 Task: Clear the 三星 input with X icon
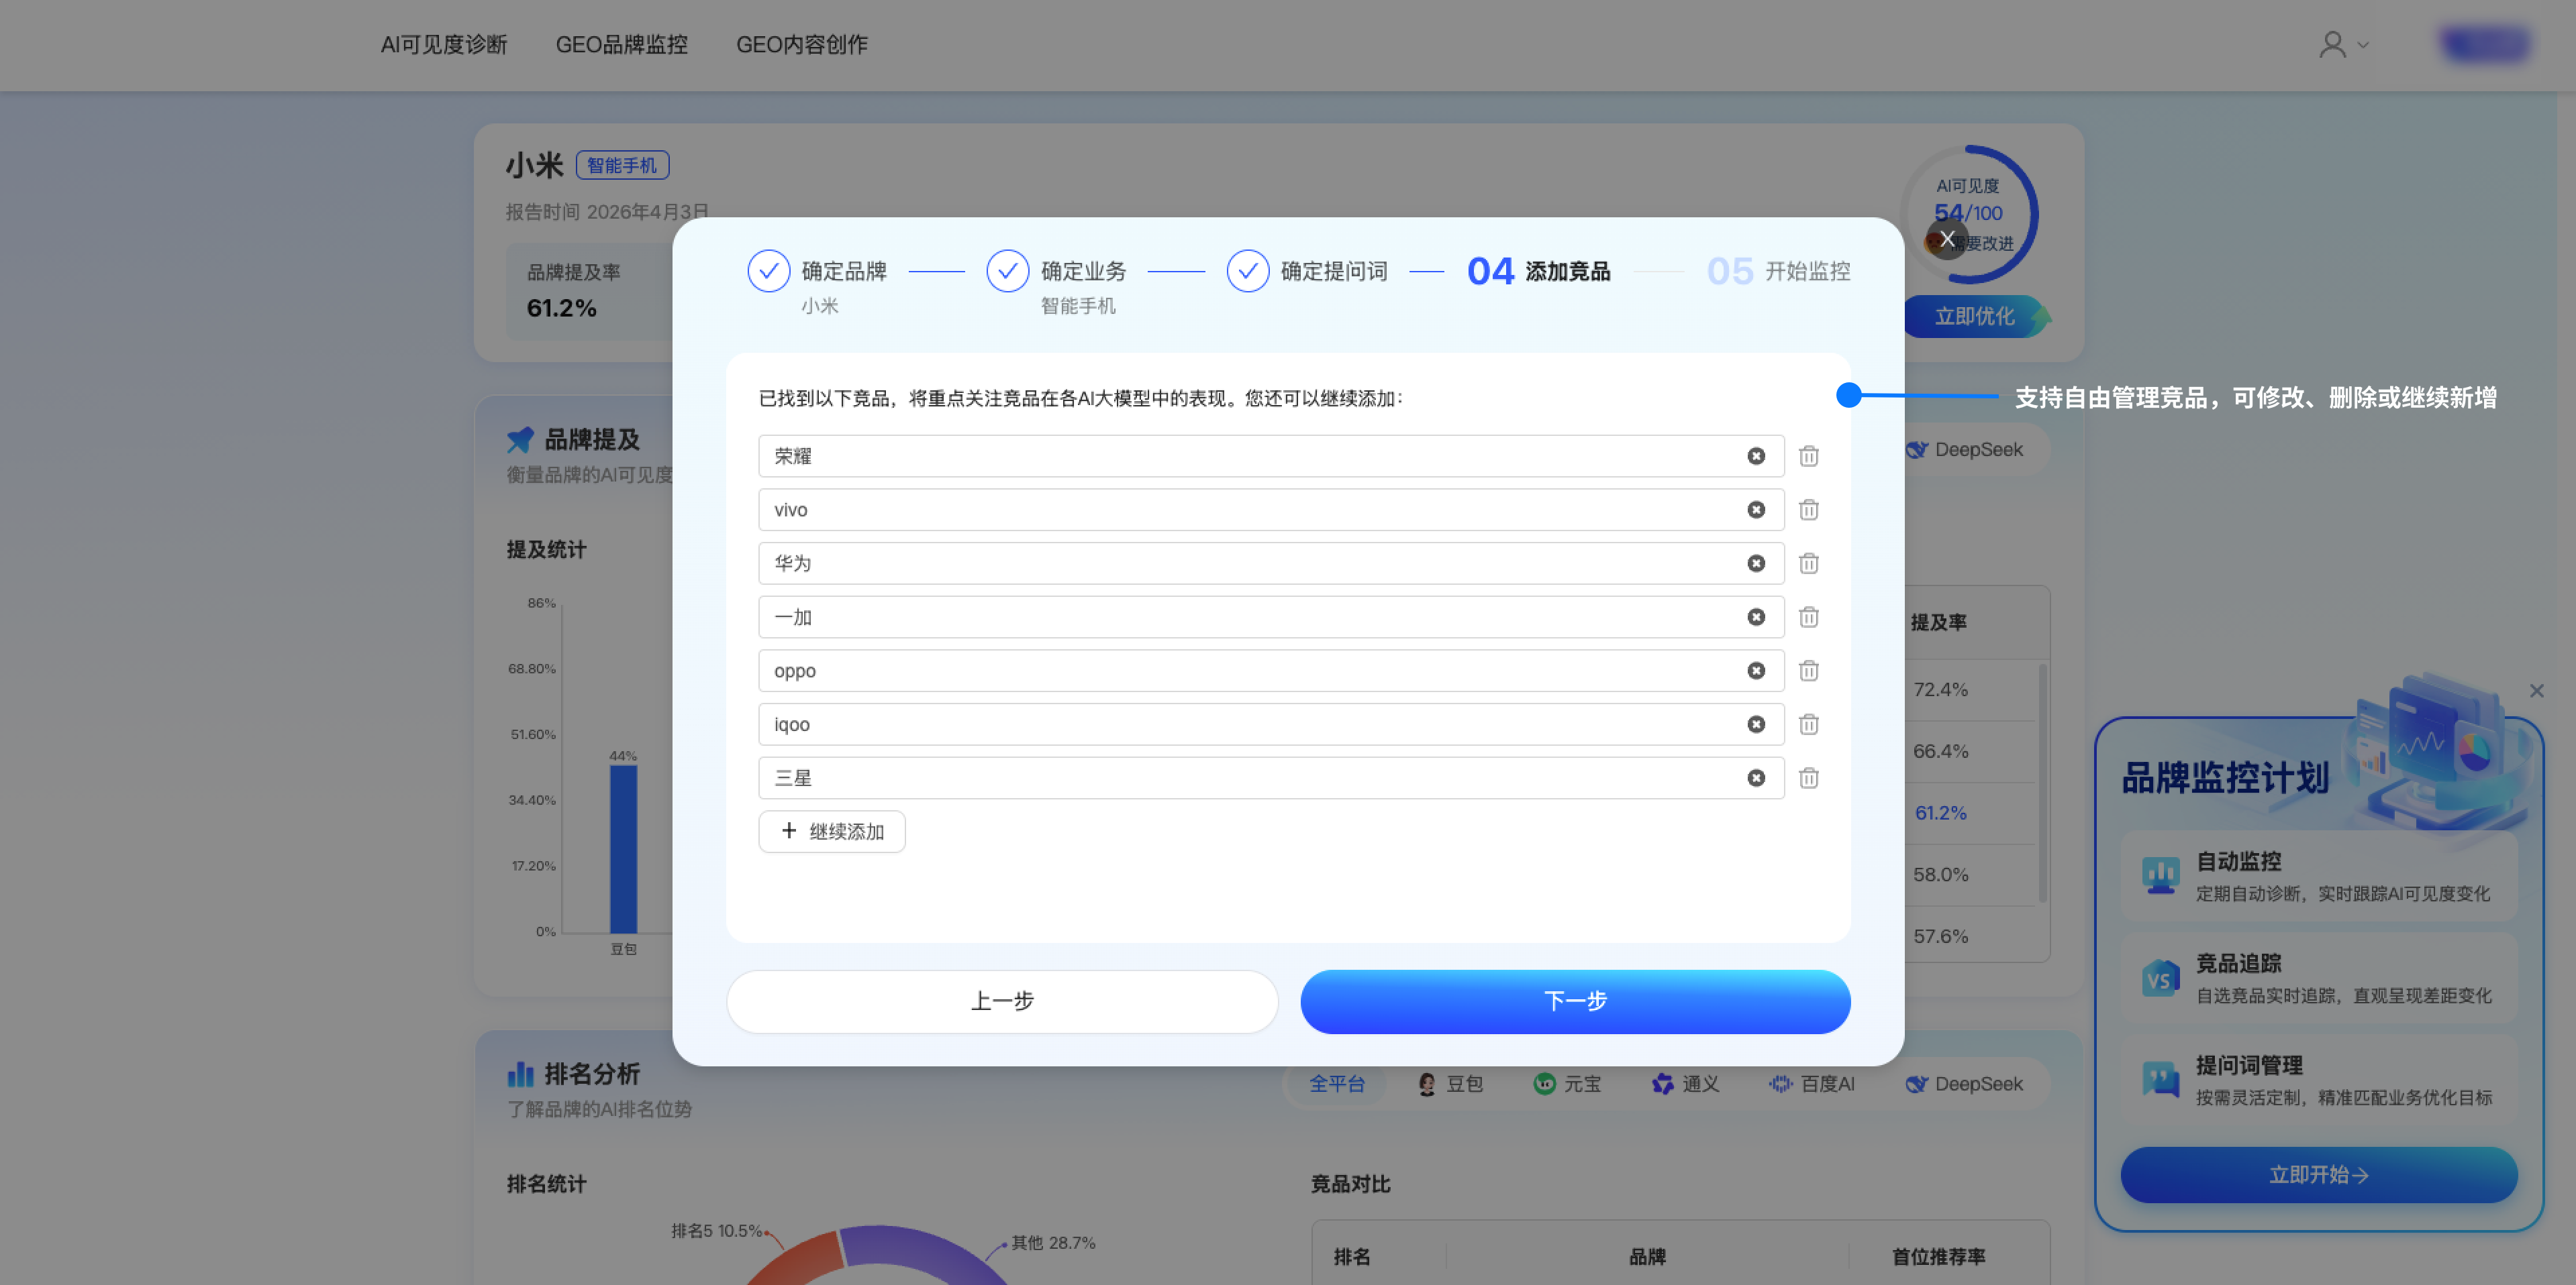[x=1755, y=779]
